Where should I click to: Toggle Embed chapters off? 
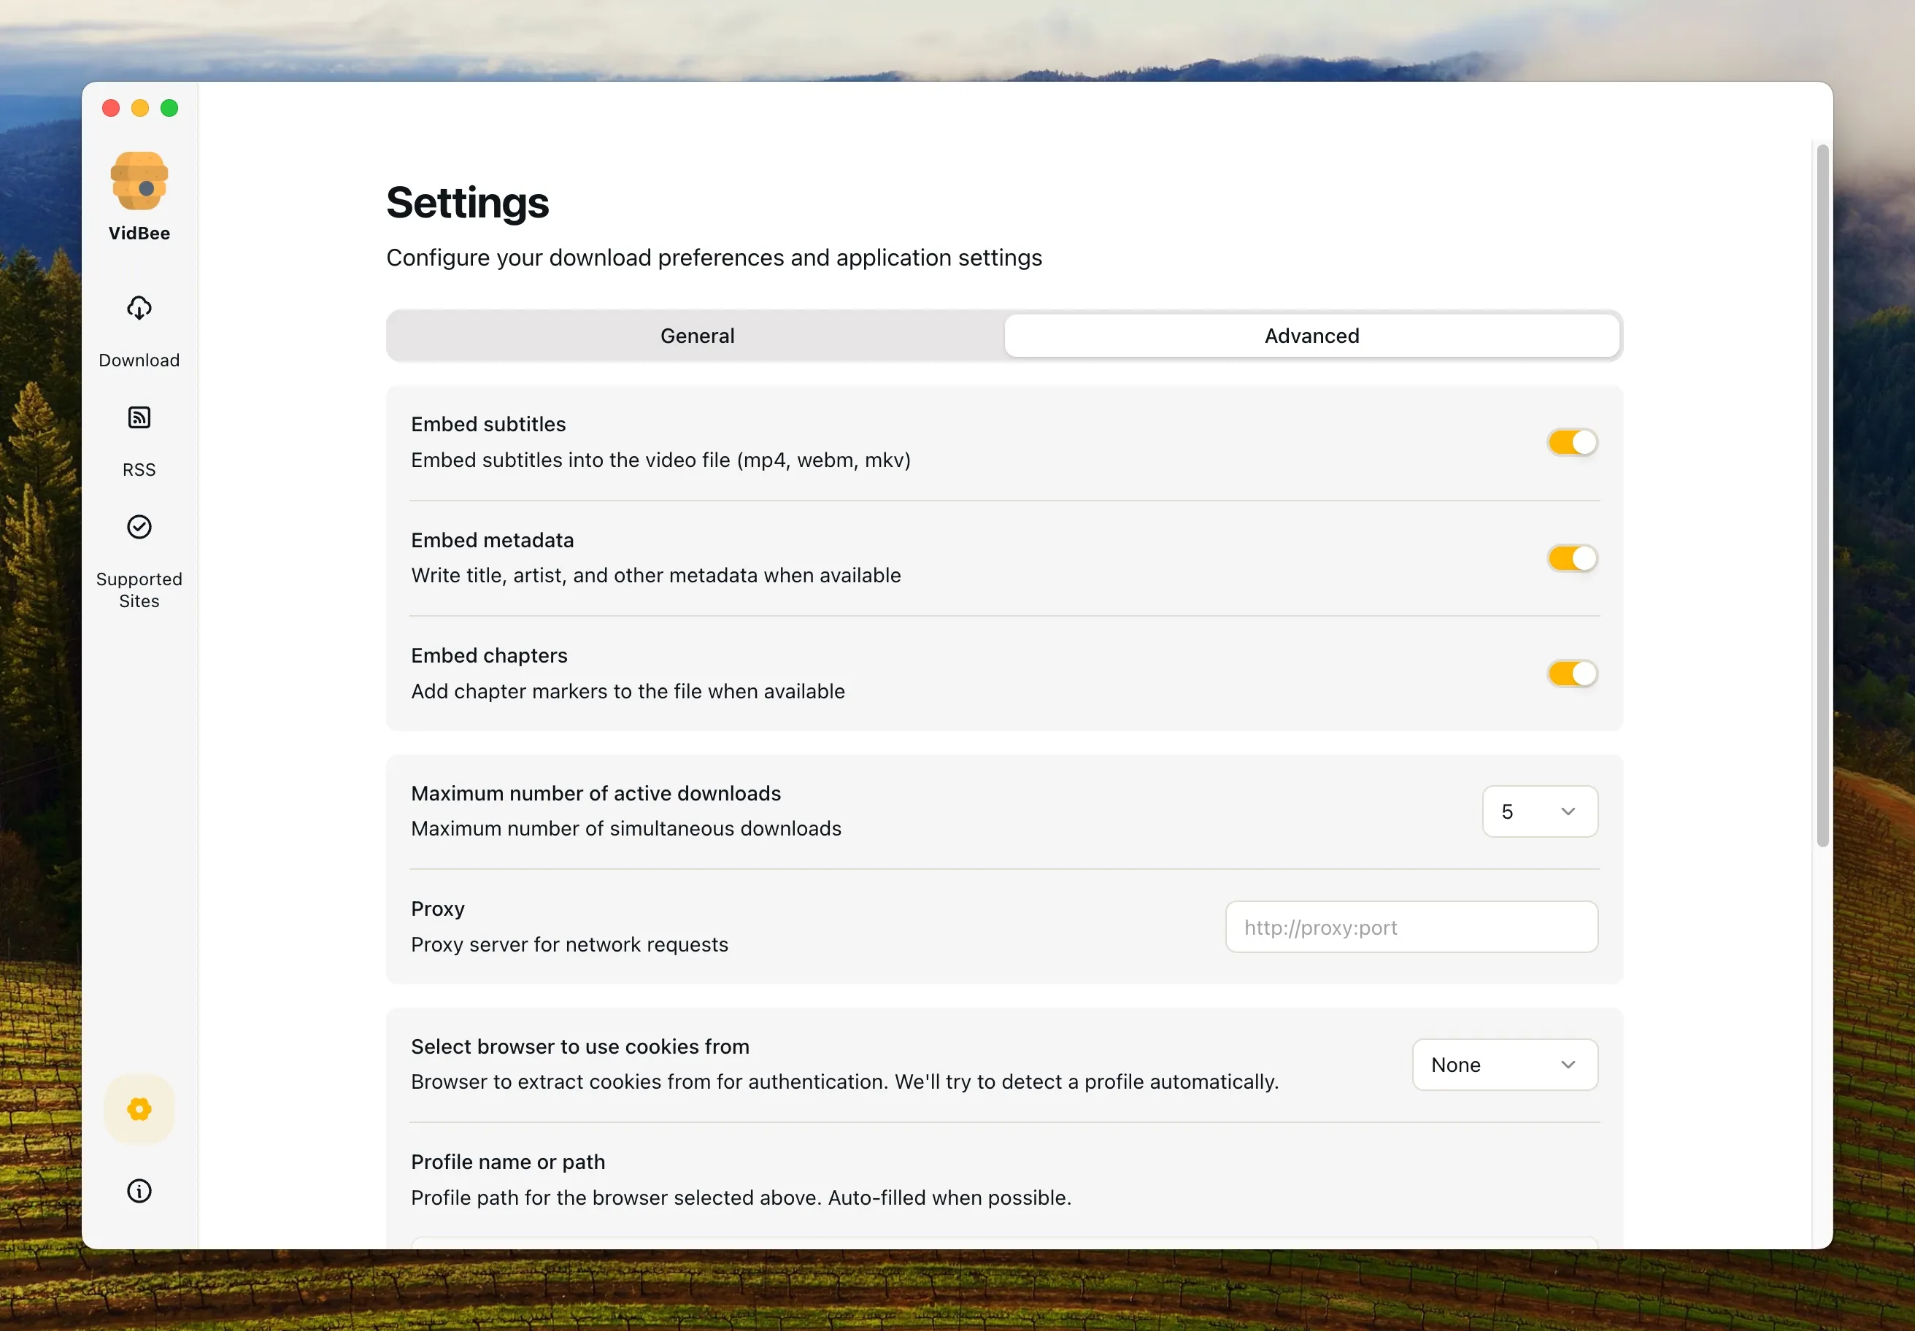(x=1571, y=673)
